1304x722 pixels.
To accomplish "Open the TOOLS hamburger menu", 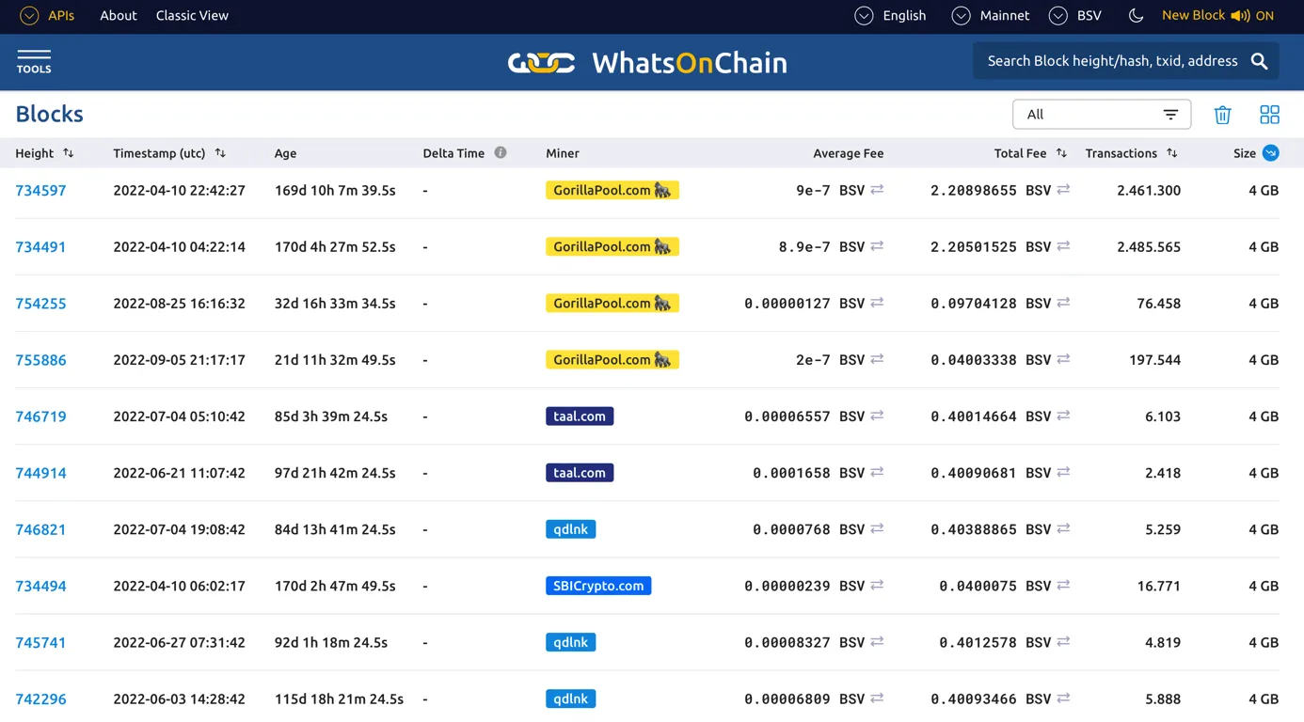I will pos(34,62).
